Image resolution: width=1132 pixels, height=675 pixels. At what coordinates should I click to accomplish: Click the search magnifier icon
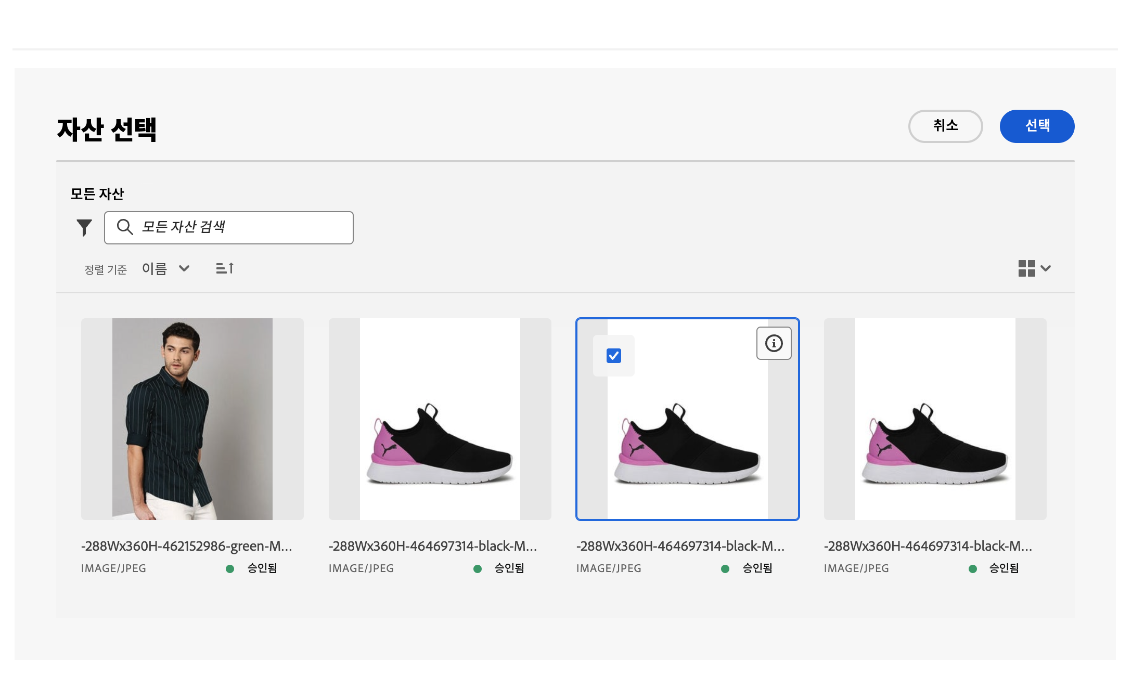124,227
